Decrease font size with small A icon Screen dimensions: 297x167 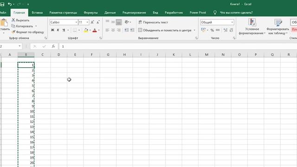point(98,22)
